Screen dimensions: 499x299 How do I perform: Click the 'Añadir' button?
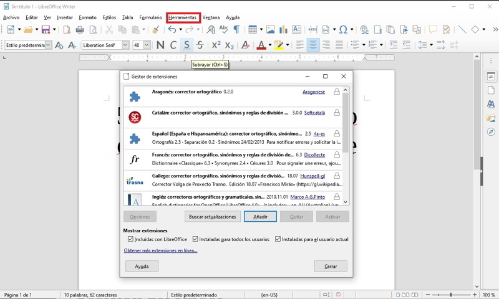(260, 217)
